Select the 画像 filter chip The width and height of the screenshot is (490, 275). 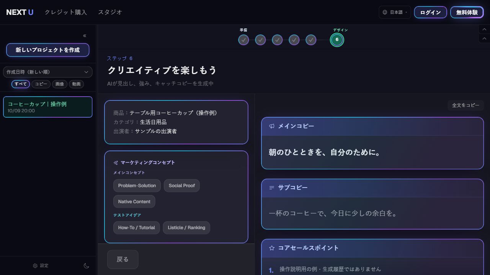[59, 84]
